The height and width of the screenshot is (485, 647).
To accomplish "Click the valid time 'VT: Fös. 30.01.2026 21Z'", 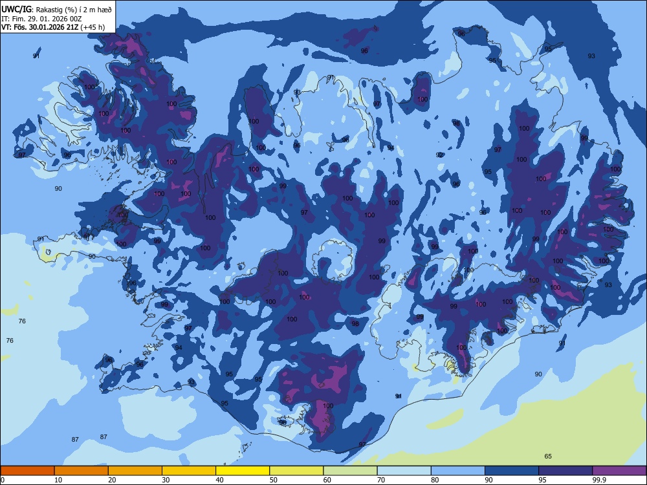I will click(x=40, y=27).
